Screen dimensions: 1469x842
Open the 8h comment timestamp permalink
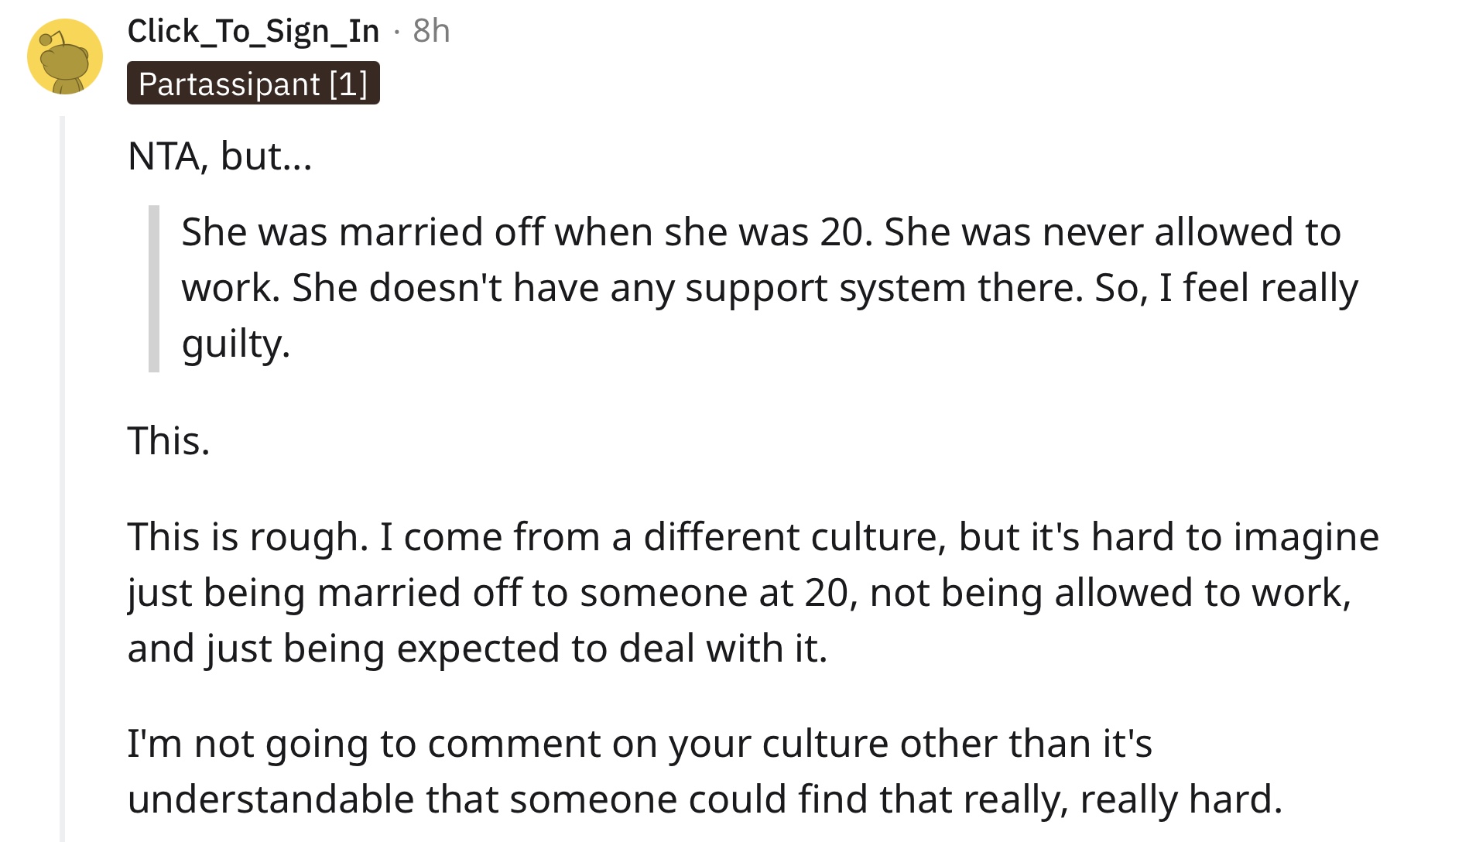(431, 31)
